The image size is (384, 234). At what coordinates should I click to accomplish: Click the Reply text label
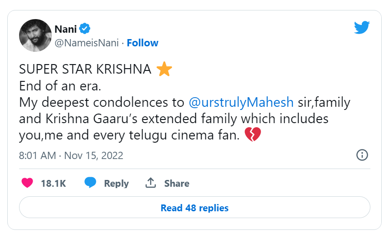[116, 184]
